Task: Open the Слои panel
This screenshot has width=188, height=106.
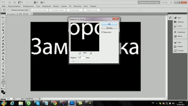Action: tap(179, 42)
